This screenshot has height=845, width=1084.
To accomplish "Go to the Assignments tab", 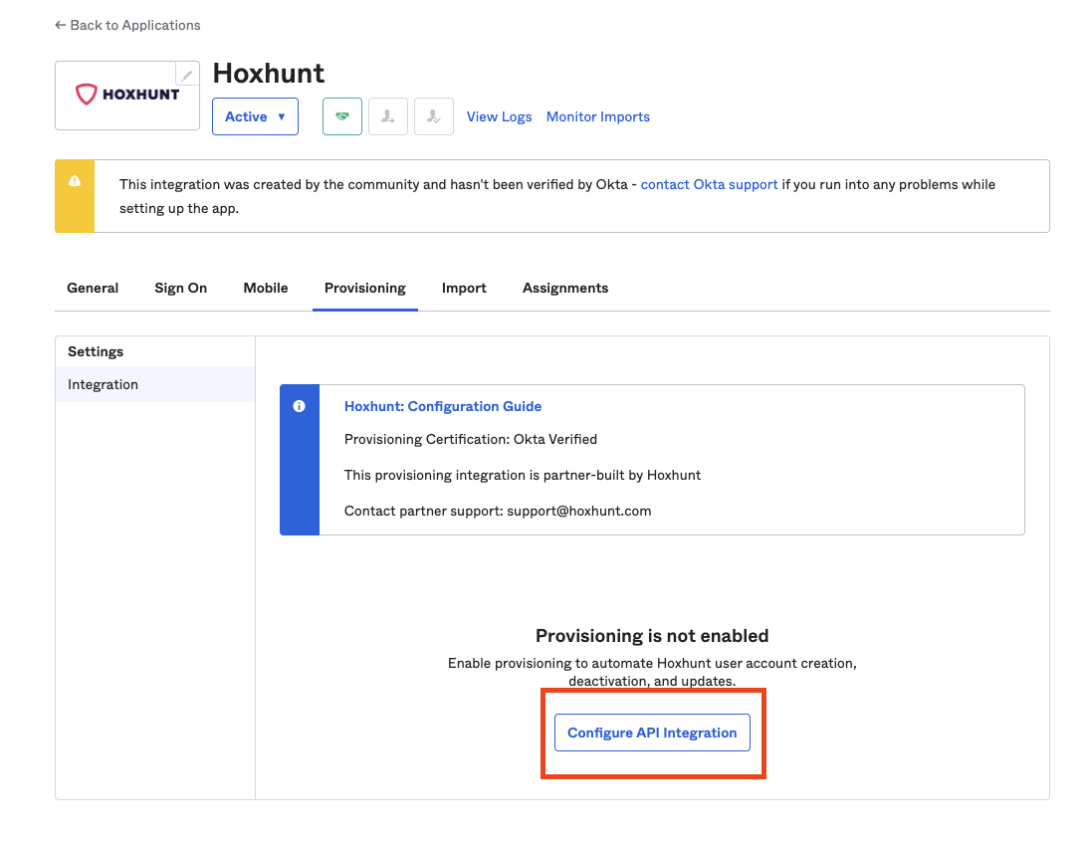I will 565,289.
